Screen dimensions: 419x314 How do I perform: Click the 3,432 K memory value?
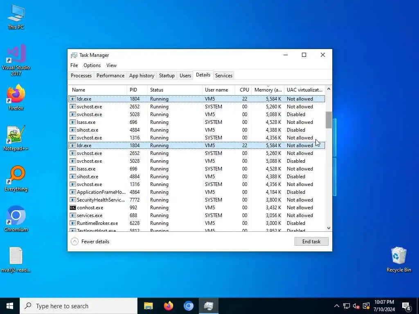(x=273, y=208)
